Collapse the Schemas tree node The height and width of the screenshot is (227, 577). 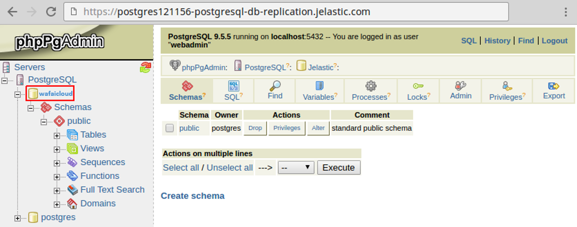point(31,108)
